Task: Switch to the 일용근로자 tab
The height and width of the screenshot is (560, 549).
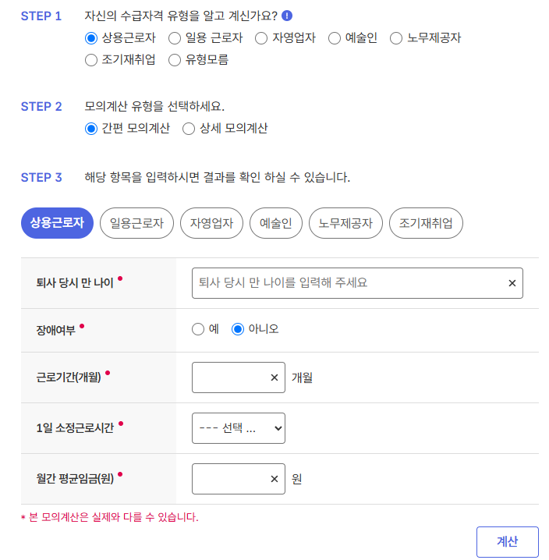Action: coord(136,223)
